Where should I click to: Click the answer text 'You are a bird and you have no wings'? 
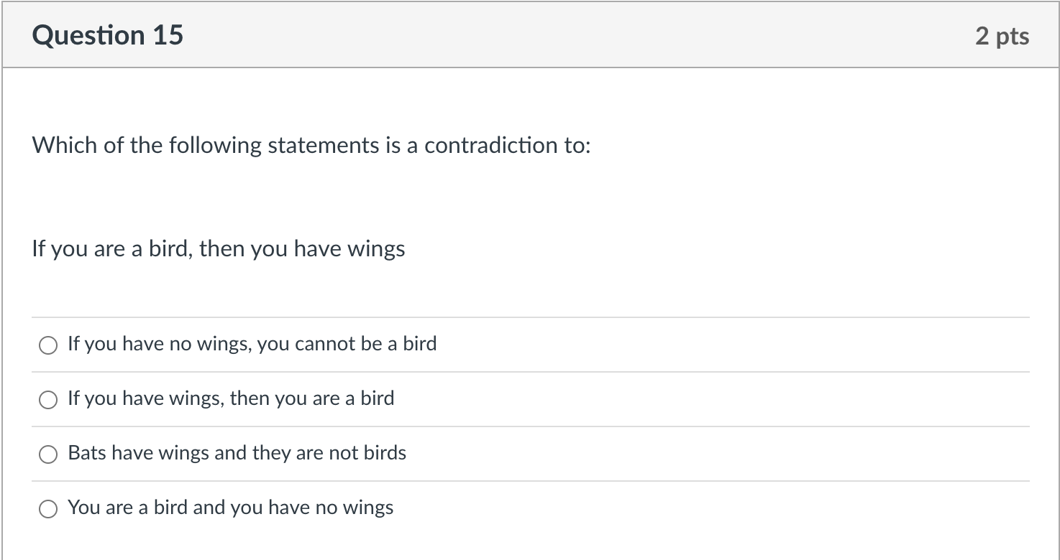[230, 508]
